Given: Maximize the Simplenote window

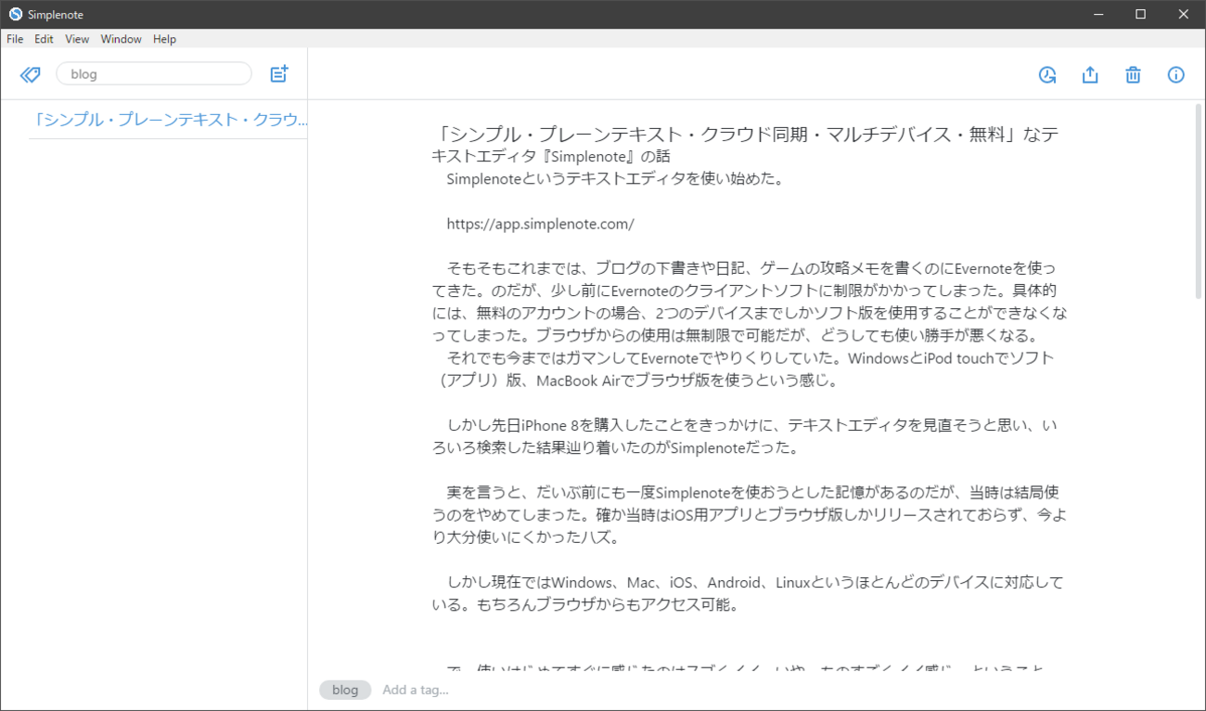Looking at the screenshot, I should pyautogui.click(x=1141, y=14).
